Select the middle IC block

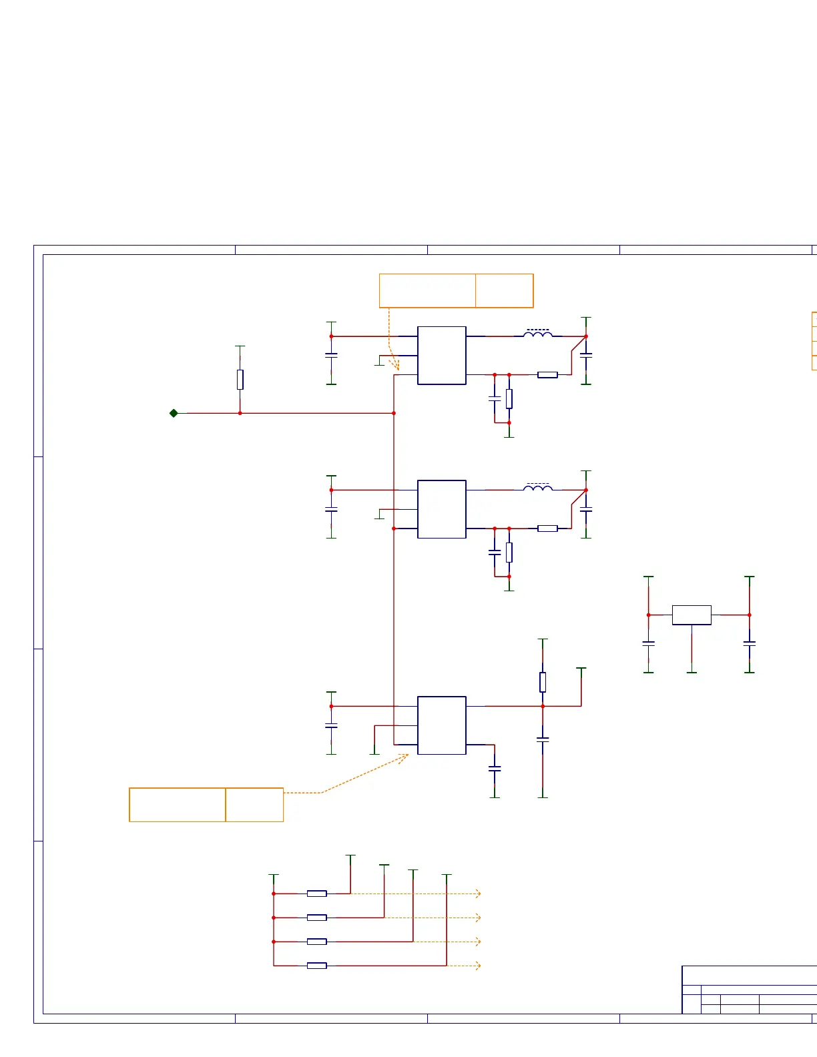pyautogui.click(x=442, y=509)
